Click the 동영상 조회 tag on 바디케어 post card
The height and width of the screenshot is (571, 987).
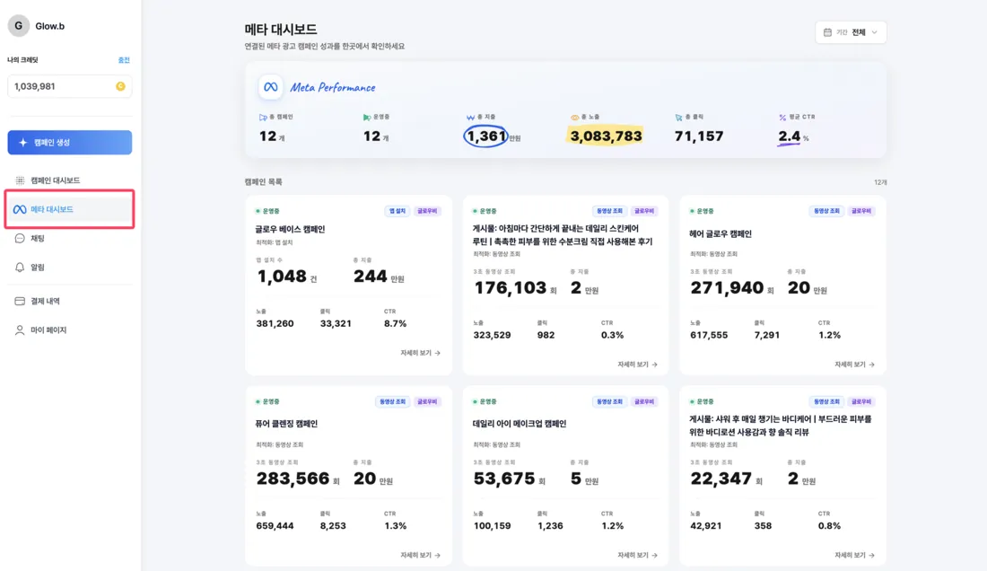[826, 401]
